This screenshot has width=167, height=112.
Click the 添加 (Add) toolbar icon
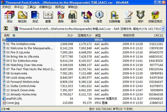click(9, 15)
